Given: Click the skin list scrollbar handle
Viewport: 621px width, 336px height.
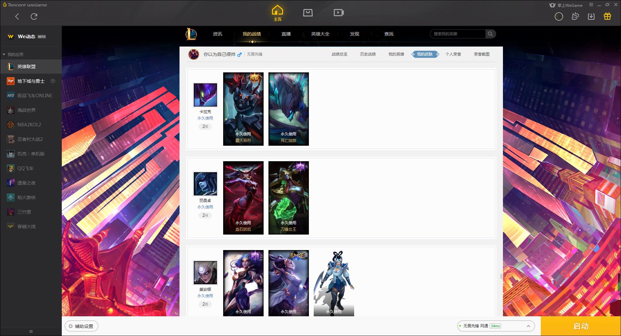Looking at the screenshot, I should 501,277.
